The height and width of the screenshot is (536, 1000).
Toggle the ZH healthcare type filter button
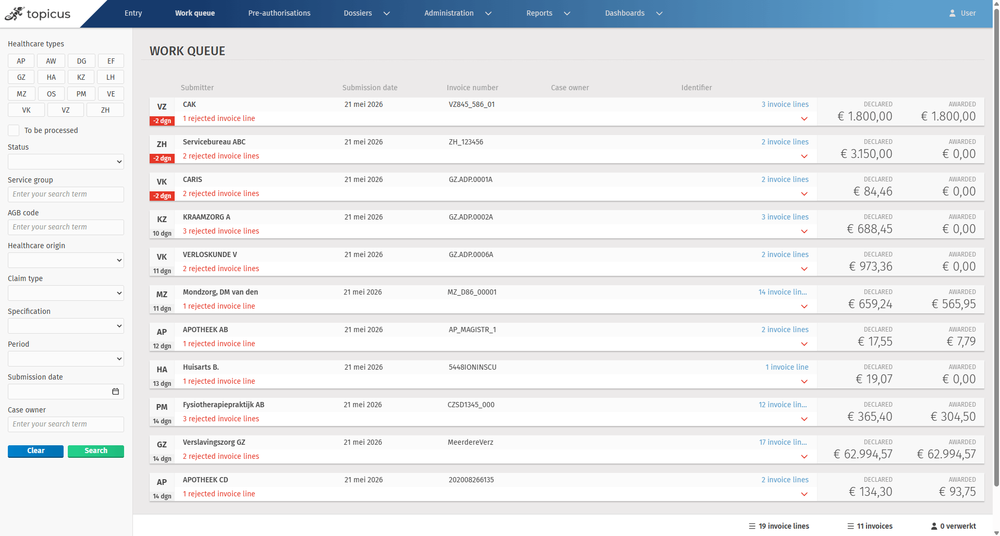pyautogui.click(x=105, y=110)
